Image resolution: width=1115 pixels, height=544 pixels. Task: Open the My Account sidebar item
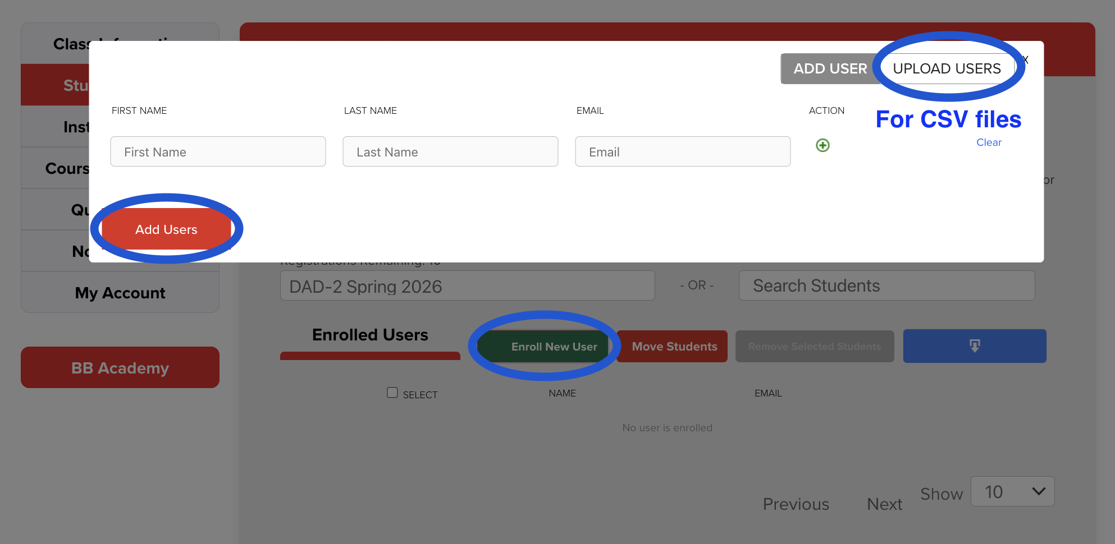coord(120,293)
